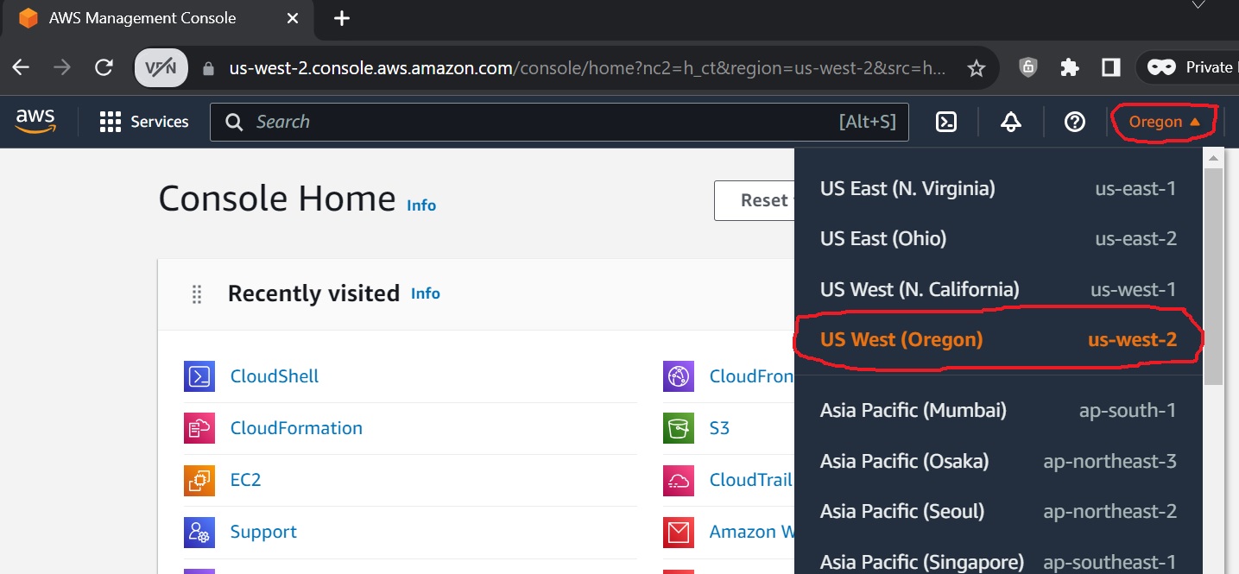The image size is (1239, 574).
Task: Click the red Amazon mail service icon
Action: coord(679,532)
